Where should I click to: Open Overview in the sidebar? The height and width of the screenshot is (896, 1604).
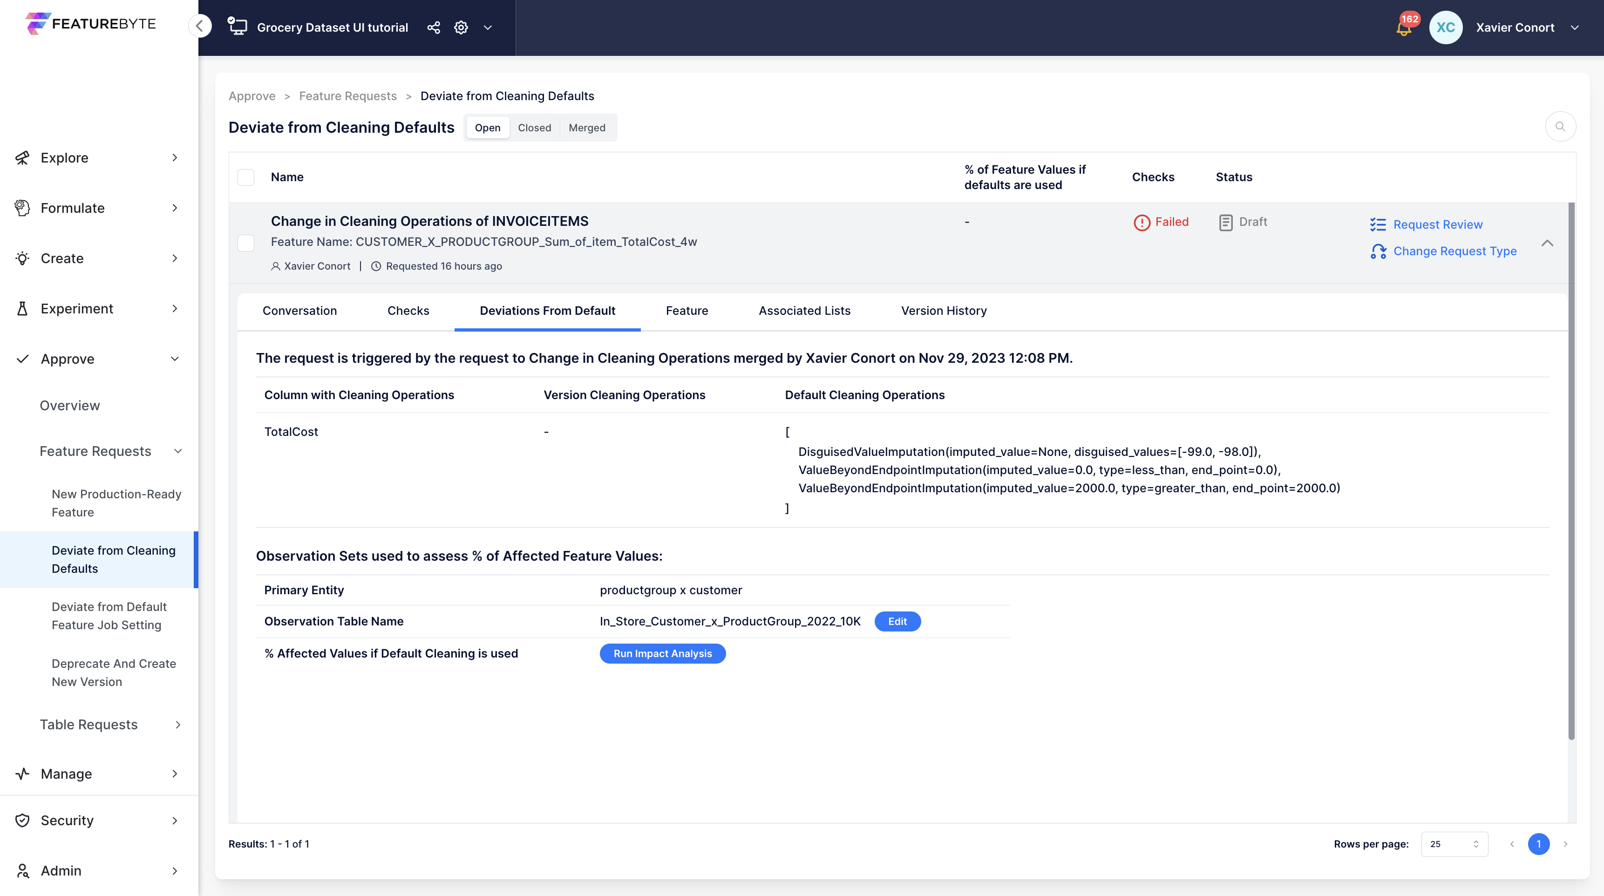tap(70, 406)
